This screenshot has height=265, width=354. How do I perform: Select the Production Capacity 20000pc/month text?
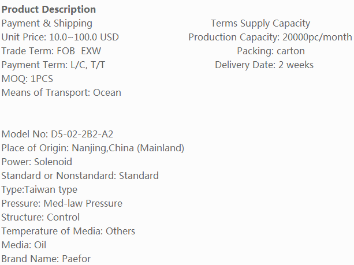(270, 38)
